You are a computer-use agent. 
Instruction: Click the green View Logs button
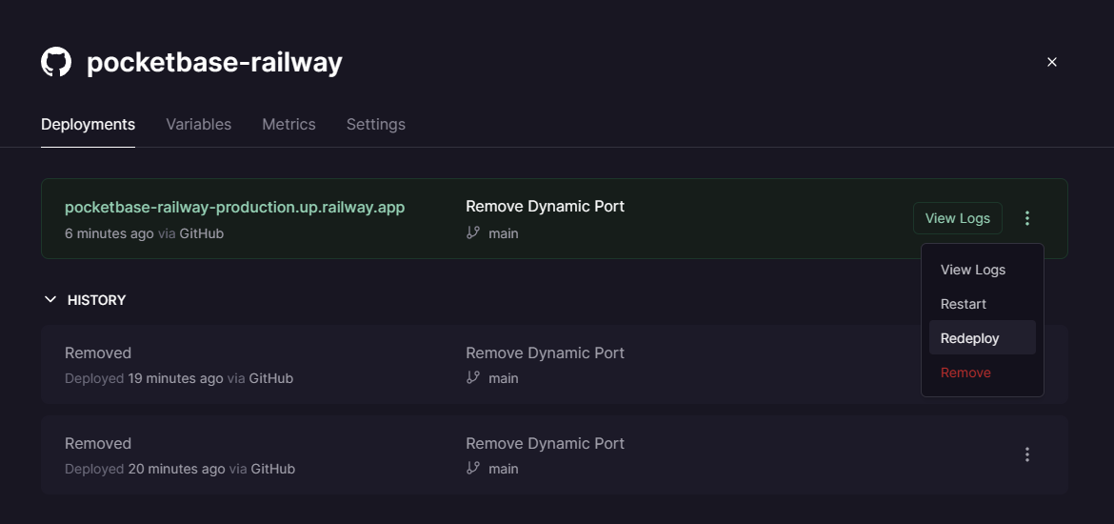pyautogui.click(x=958, y=218)
